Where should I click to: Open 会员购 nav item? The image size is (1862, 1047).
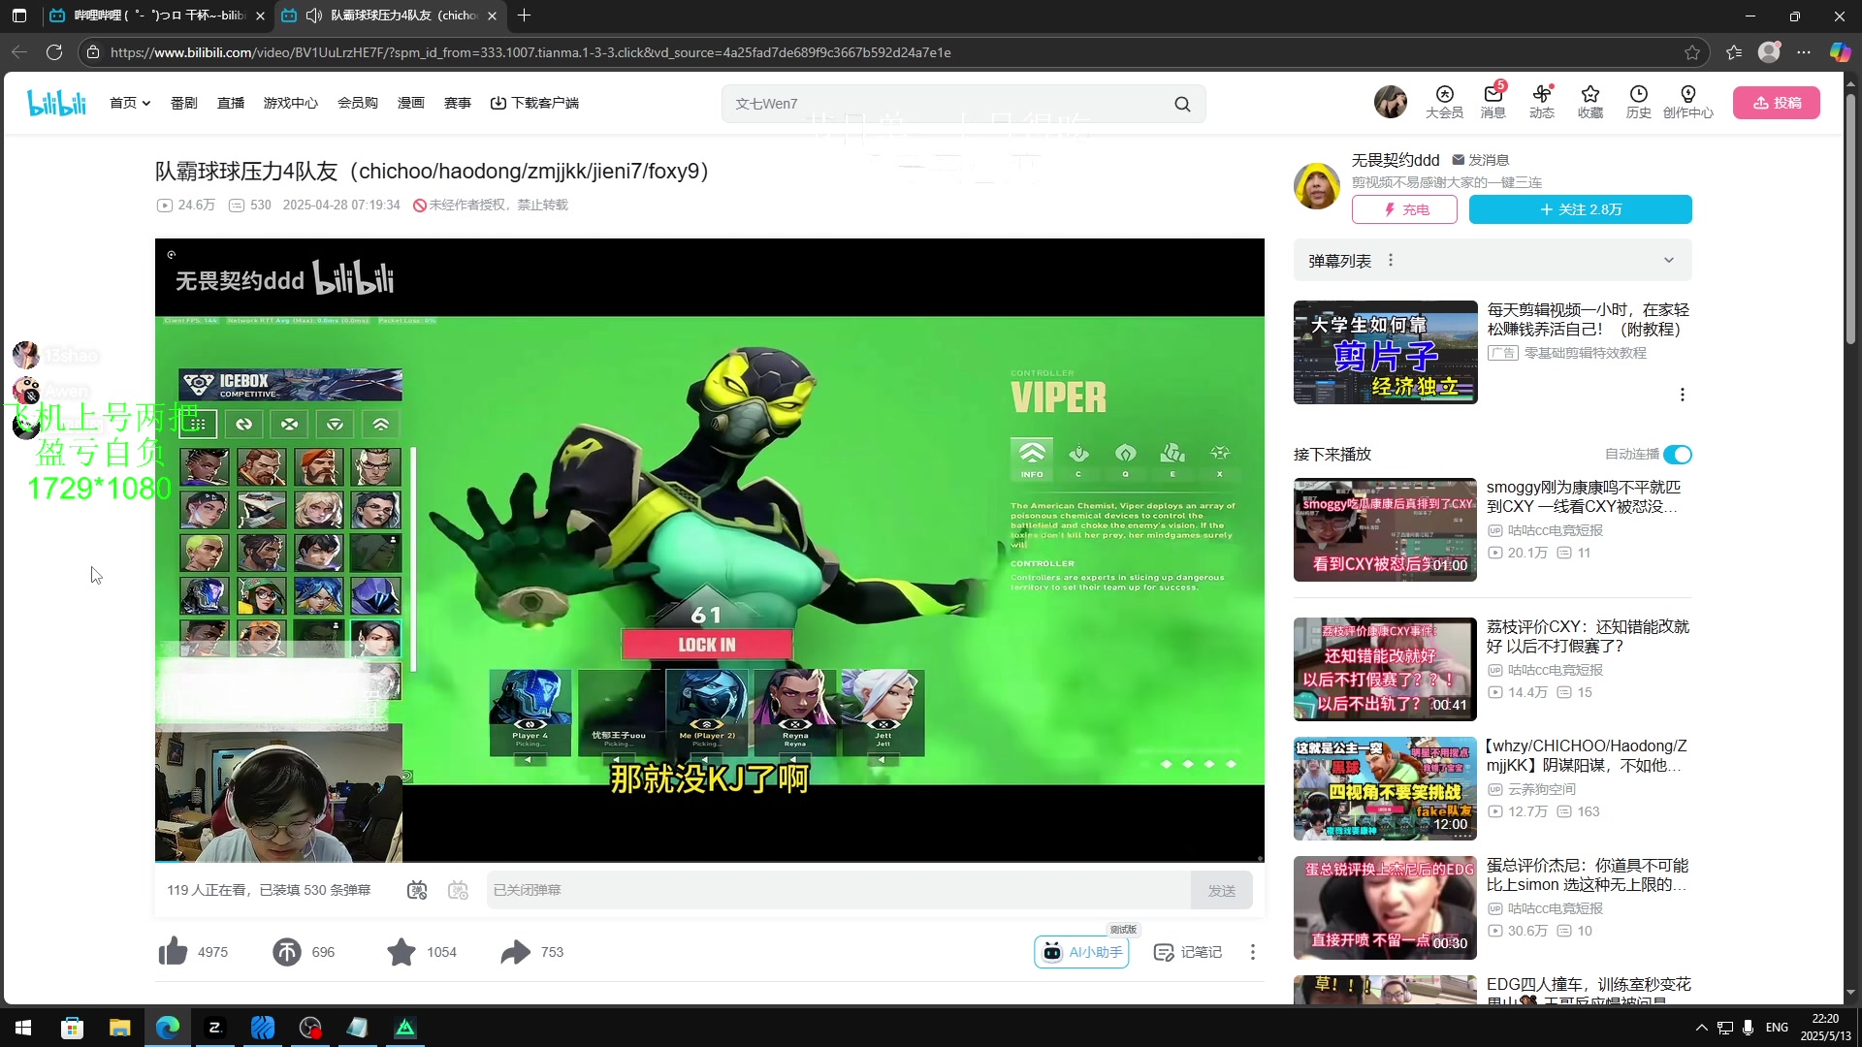(x=358, y=103)
